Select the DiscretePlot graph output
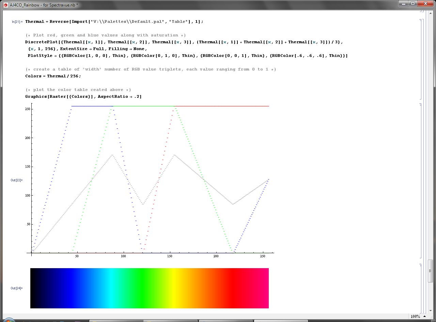This screenshot has width=436, height=322. [150, 180]
